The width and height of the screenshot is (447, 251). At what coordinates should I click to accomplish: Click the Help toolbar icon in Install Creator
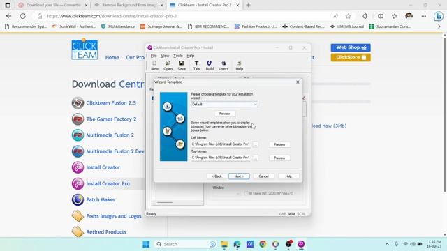[239, 66]
